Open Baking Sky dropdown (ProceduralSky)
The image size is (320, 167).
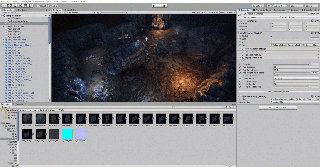(x=294, y=102)
